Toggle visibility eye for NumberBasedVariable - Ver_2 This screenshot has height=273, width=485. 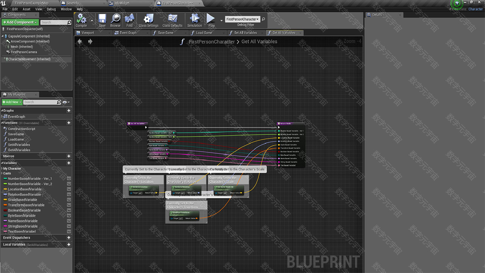pos(69,184)
